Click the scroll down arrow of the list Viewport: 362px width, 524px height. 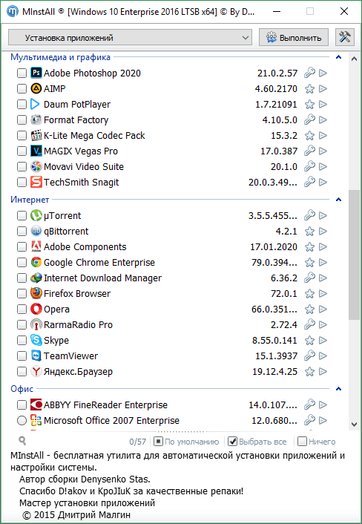click(354, 425)
